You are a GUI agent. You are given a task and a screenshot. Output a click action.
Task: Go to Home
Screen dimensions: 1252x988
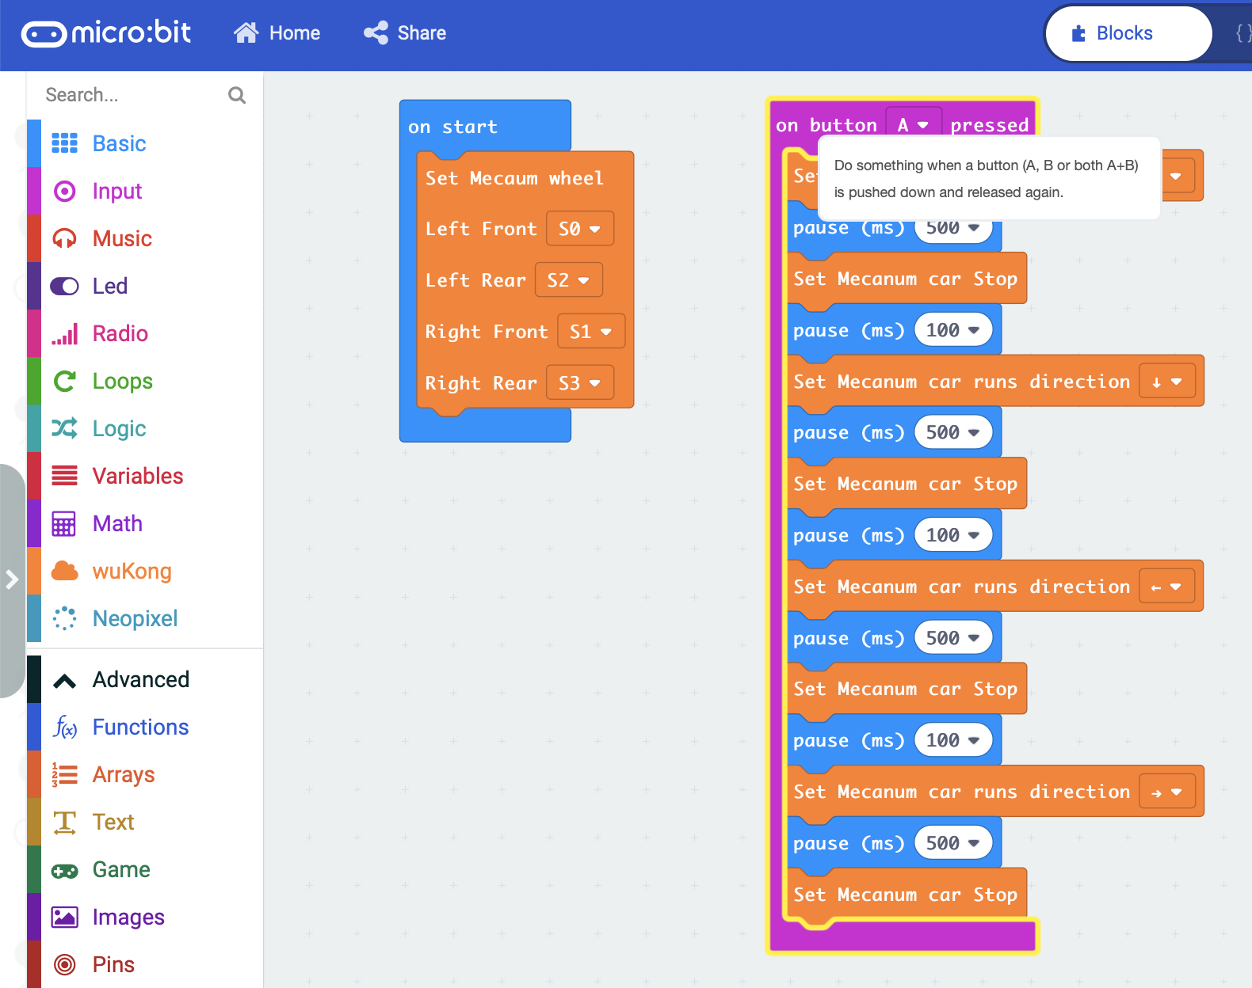pos(277,33)
